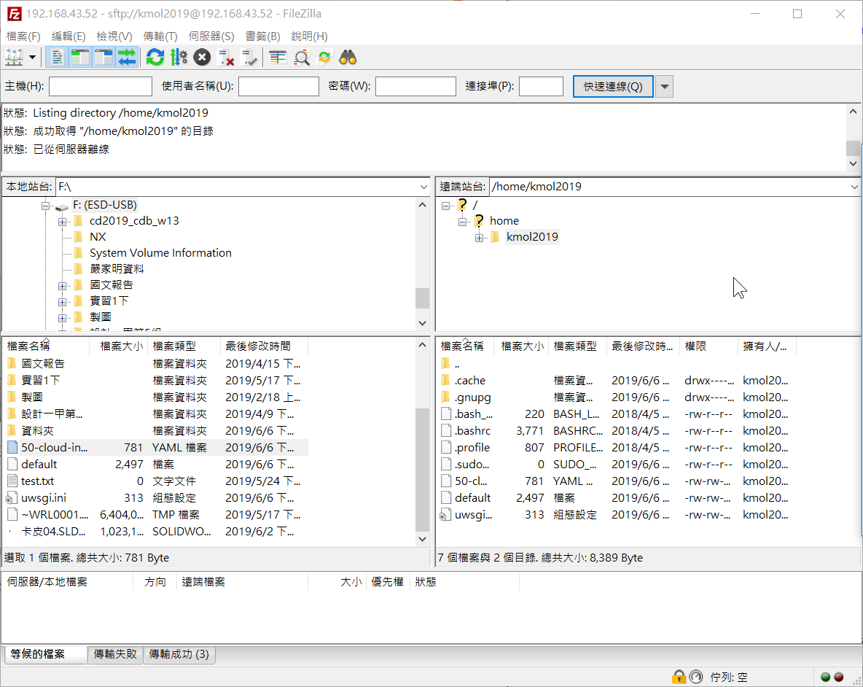Open the Site Manager icon
The height and width of the screenshot is (687, 863).
click(x=14, y=57)
